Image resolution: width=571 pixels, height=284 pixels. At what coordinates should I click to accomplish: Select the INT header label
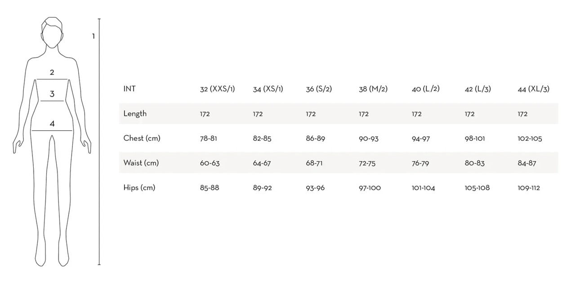click(129, 89)
